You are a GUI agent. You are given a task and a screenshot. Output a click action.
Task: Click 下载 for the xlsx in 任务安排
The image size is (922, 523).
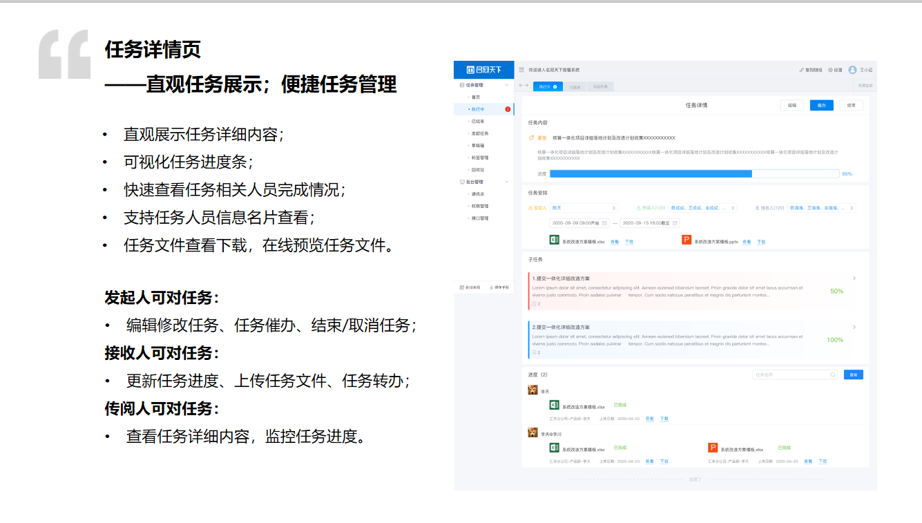[629, 243]
